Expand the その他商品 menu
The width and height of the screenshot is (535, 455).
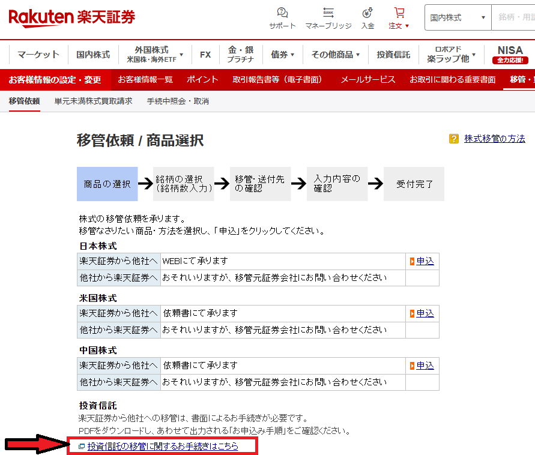coord(336,55)
